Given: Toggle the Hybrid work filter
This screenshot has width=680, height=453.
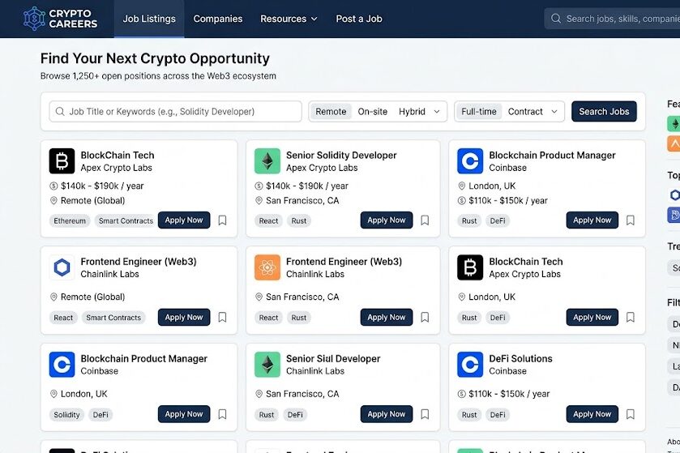Looking at the screenshot, I should [x=412, y=111].
